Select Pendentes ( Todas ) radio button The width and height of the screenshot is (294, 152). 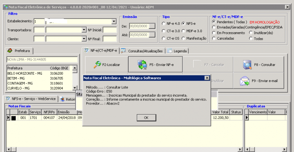214,22
